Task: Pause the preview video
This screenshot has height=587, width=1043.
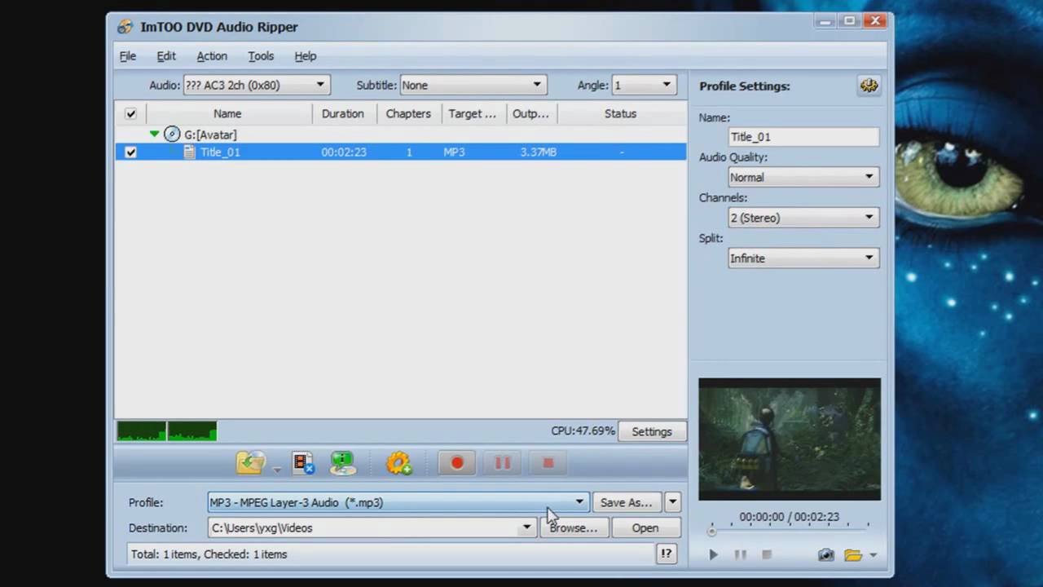Action: [740, 554]
